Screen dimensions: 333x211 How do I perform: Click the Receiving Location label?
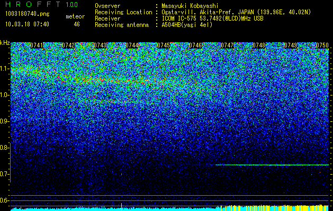click(x=123, y=12)
